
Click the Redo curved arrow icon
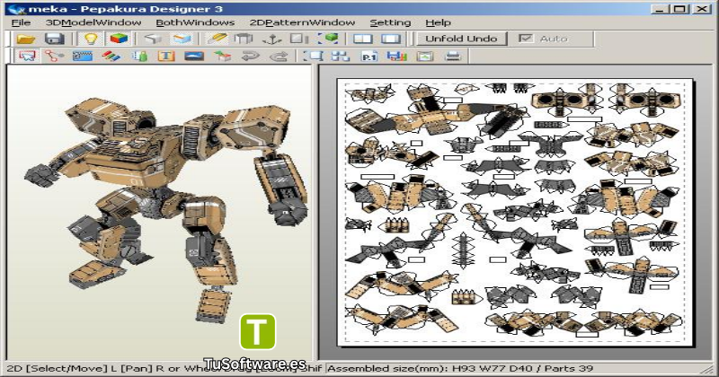279,57
